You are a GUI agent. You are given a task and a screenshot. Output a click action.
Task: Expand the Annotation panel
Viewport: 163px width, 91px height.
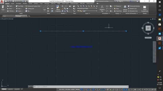[x=106, y=13]
